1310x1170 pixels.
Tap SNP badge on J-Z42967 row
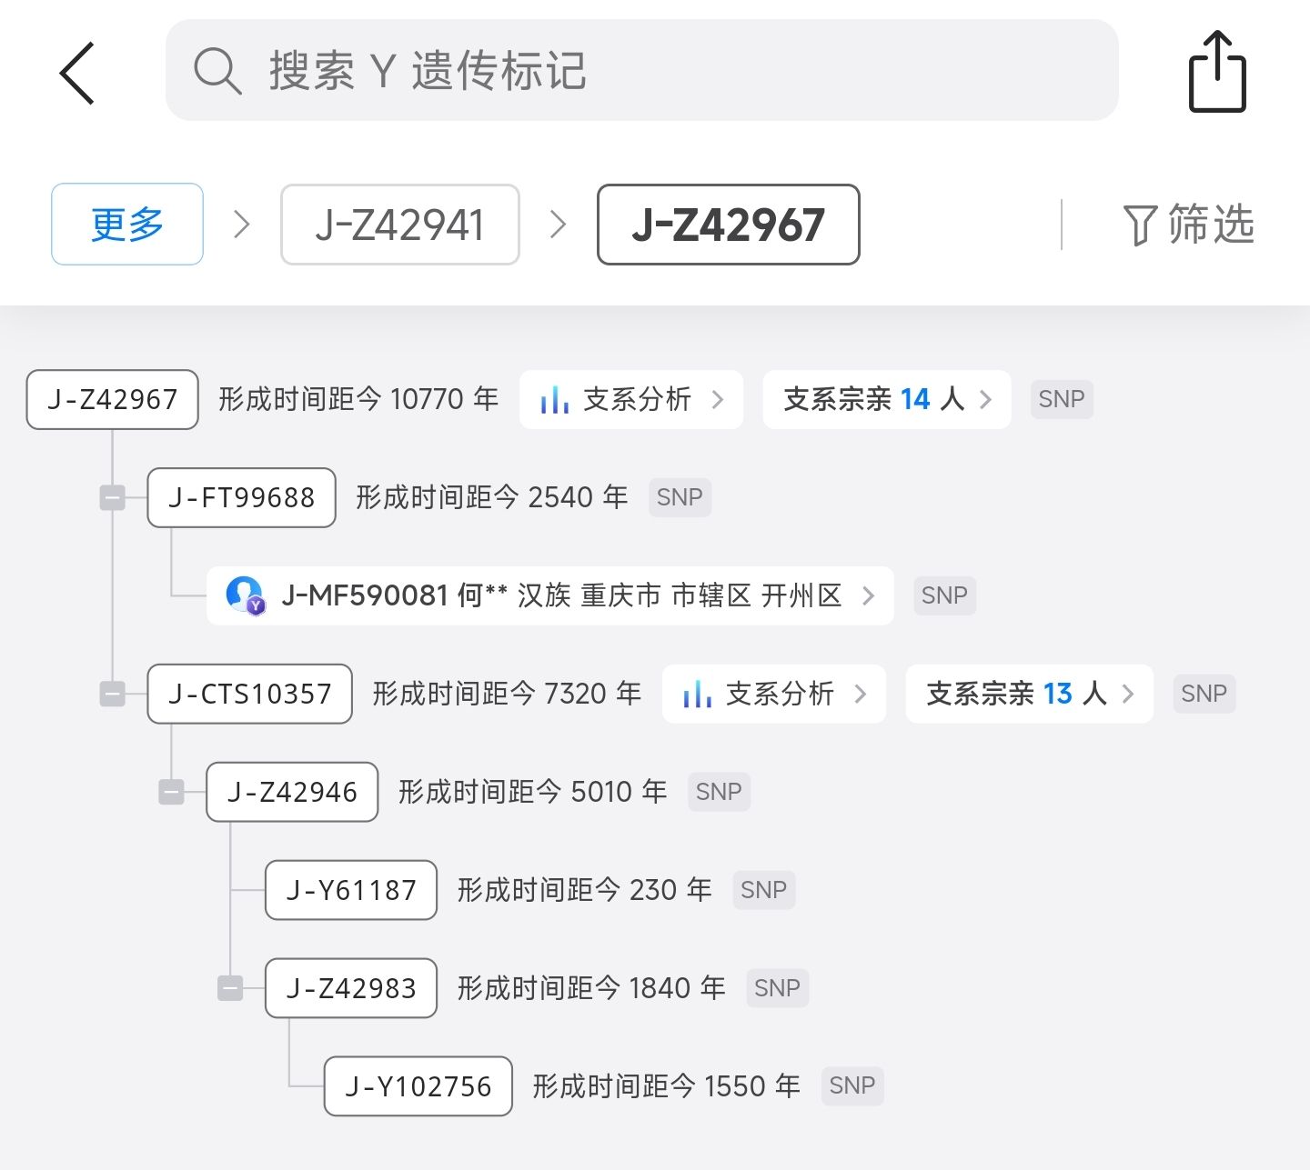pyautogui.click(x=1061, y=399)
